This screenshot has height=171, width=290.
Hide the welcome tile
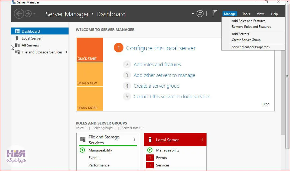pyautogui.click(x=266, y=104)
